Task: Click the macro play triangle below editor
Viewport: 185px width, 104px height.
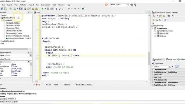Action: 34,85
